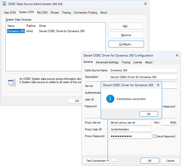
Task: Close the Devart configuration dialog
Action: pos(177,55)
